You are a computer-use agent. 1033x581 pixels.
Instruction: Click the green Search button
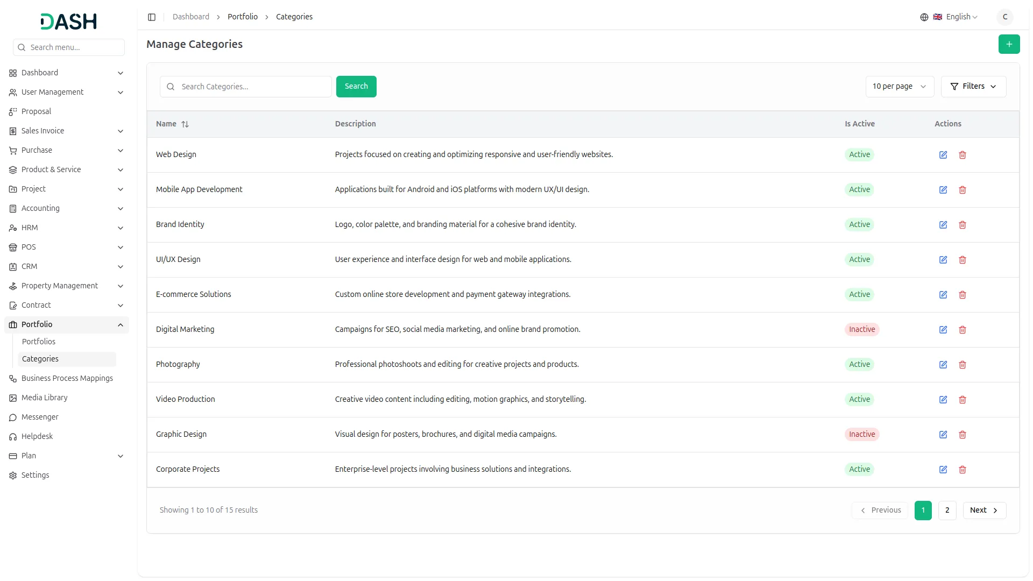coord(356,87)
